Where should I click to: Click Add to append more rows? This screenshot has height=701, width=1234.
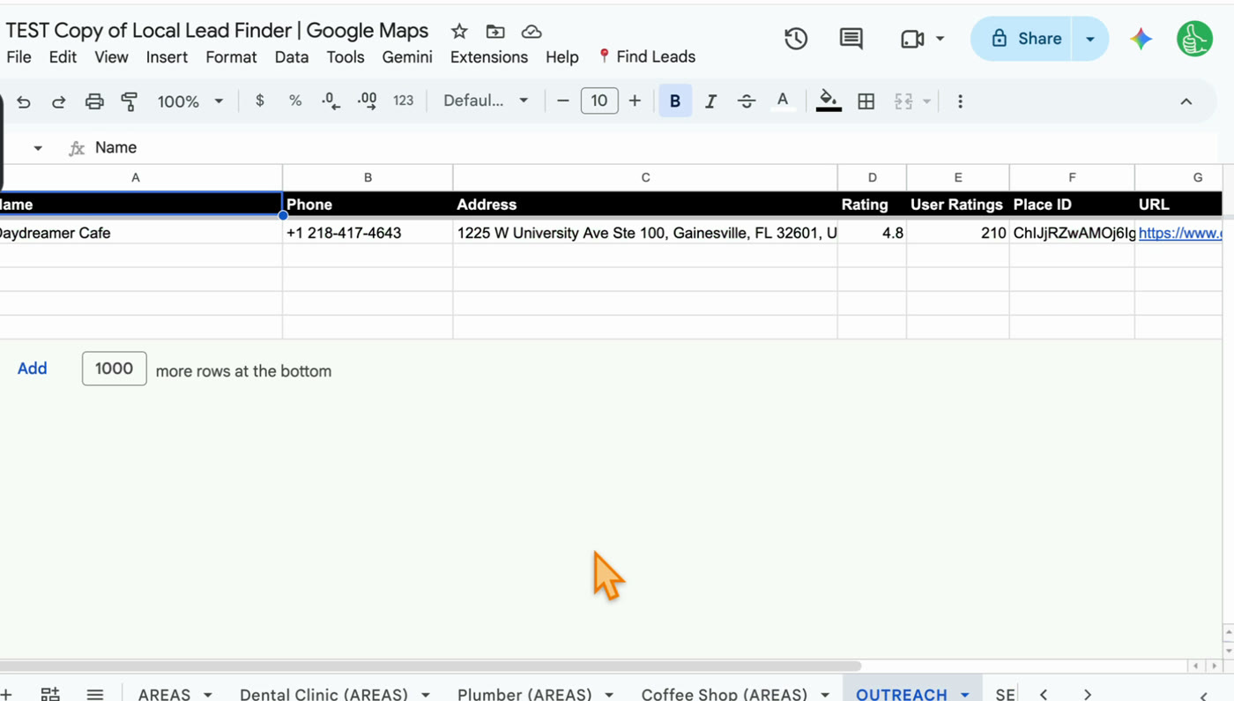coord(33,369)
